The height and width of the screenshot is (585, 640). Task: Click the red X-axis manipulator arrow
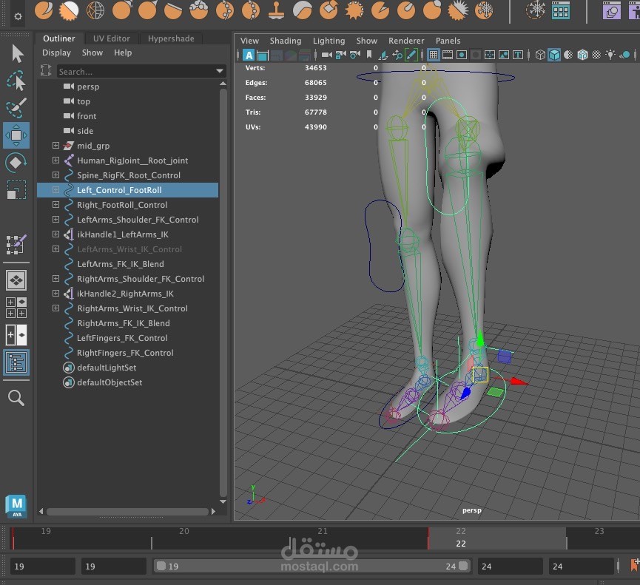tap(519, 382)
